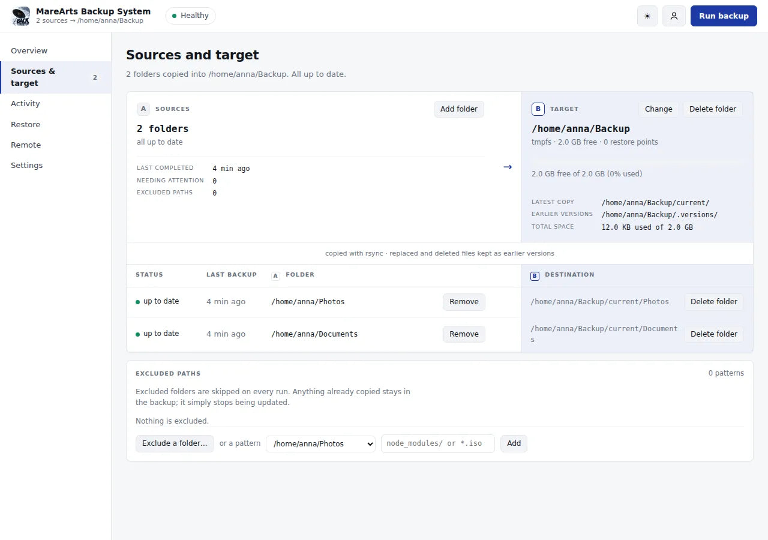Image resolution: width=768 pixels, height=540 pixels.
Task: Open the Settings page
Action: [x=55, y=166]
